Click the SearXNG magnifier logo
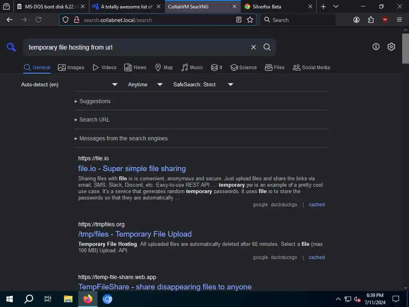 pos(11,47)
